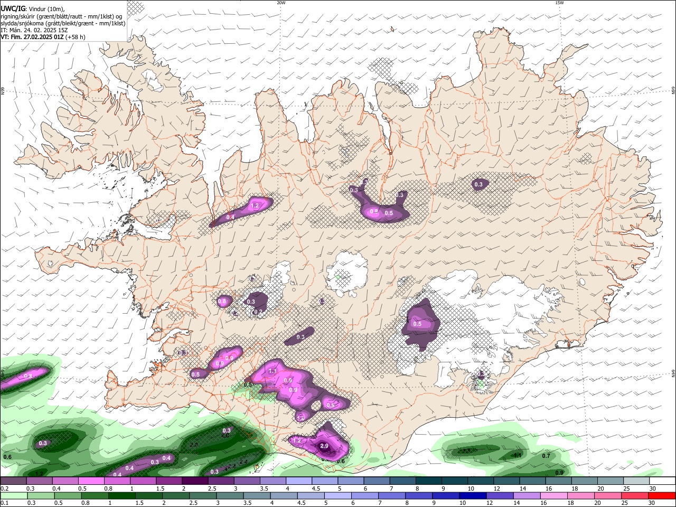Click the '4.1' rain value in the southeast sea
This screenshot has height=507, width=676.
(518, 455)
